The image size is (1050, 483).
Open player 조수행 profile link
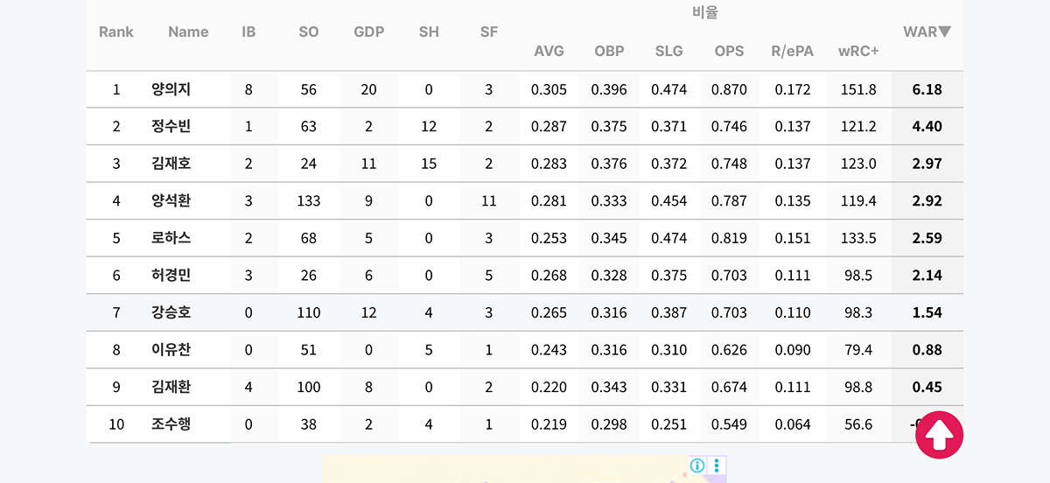(171, 424)
